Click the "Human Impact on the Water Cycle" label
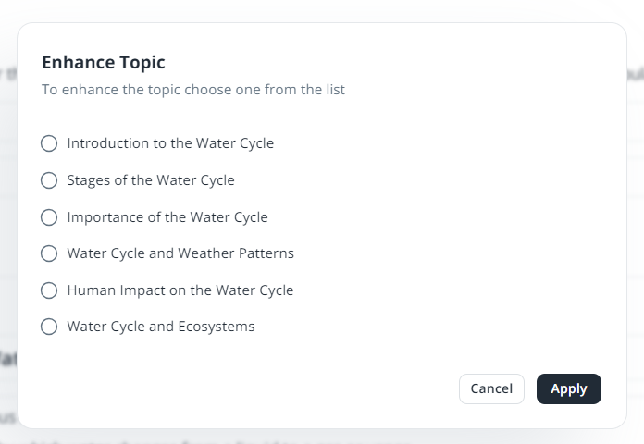Viewport: 644px width, 444px height. [x=180, y=290]
